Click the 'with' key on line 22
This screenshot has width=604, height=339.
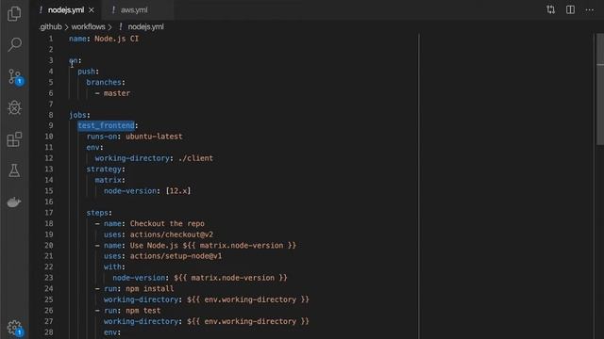pos(112,266)
